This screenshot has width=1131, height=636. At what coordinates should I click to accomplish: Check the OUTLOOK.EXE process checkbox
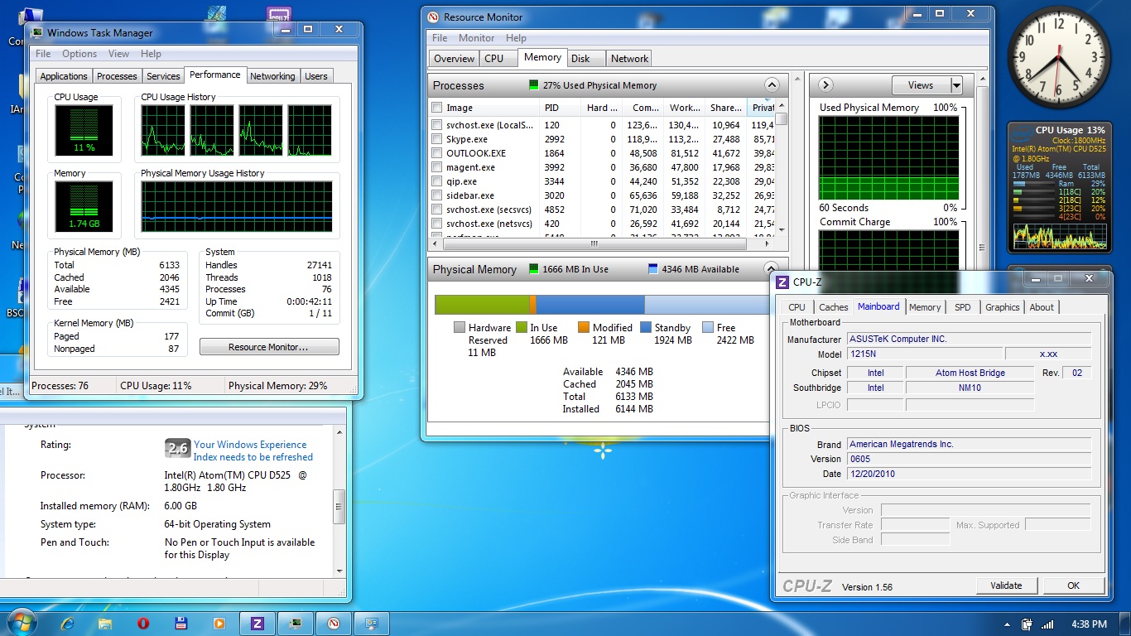coord(436,153)
